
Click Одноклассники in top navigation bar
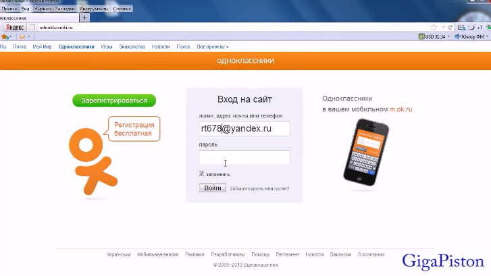pos(76,47)
